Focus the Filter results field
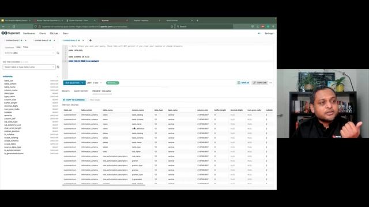The width and height of the screenshot is (369, 207). tap(180, 99)
